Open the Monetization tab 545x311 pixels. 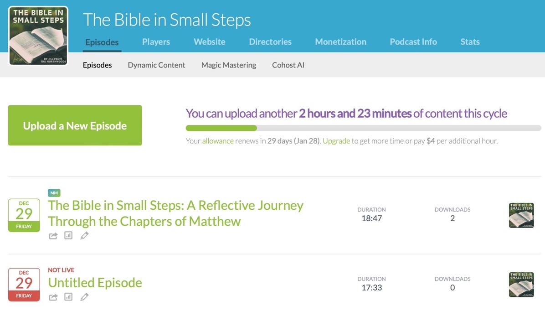coord(340,41)
